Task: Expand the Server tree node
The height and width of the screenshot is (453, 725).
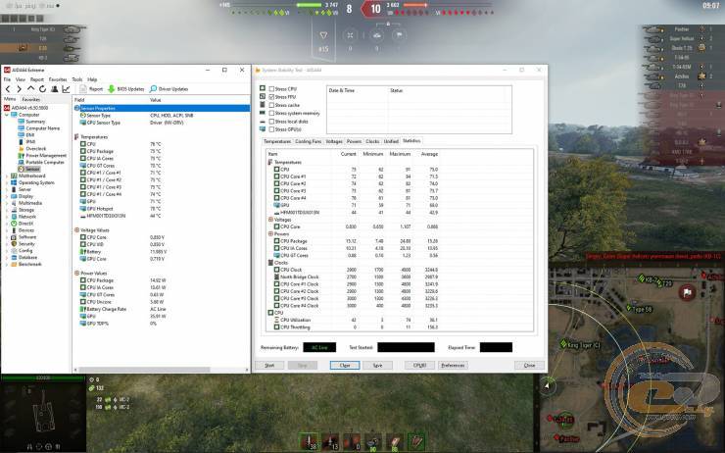Action: pos(7,189)
